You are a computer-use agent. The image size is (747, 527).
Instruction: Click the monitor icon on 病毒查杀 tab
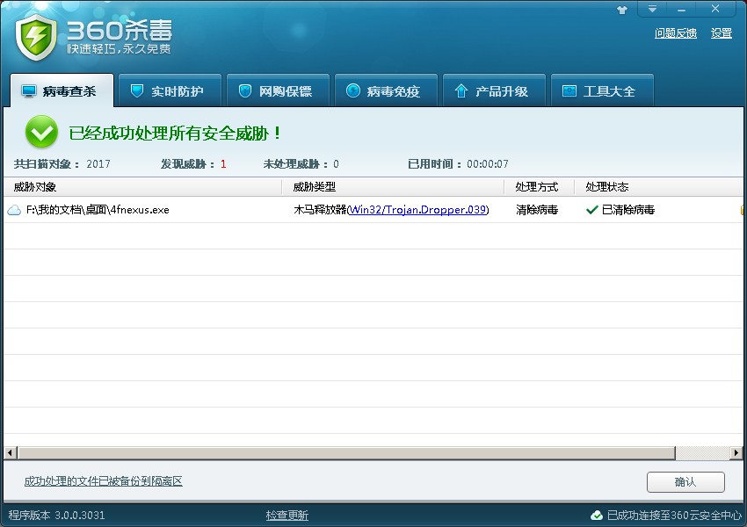29,91
